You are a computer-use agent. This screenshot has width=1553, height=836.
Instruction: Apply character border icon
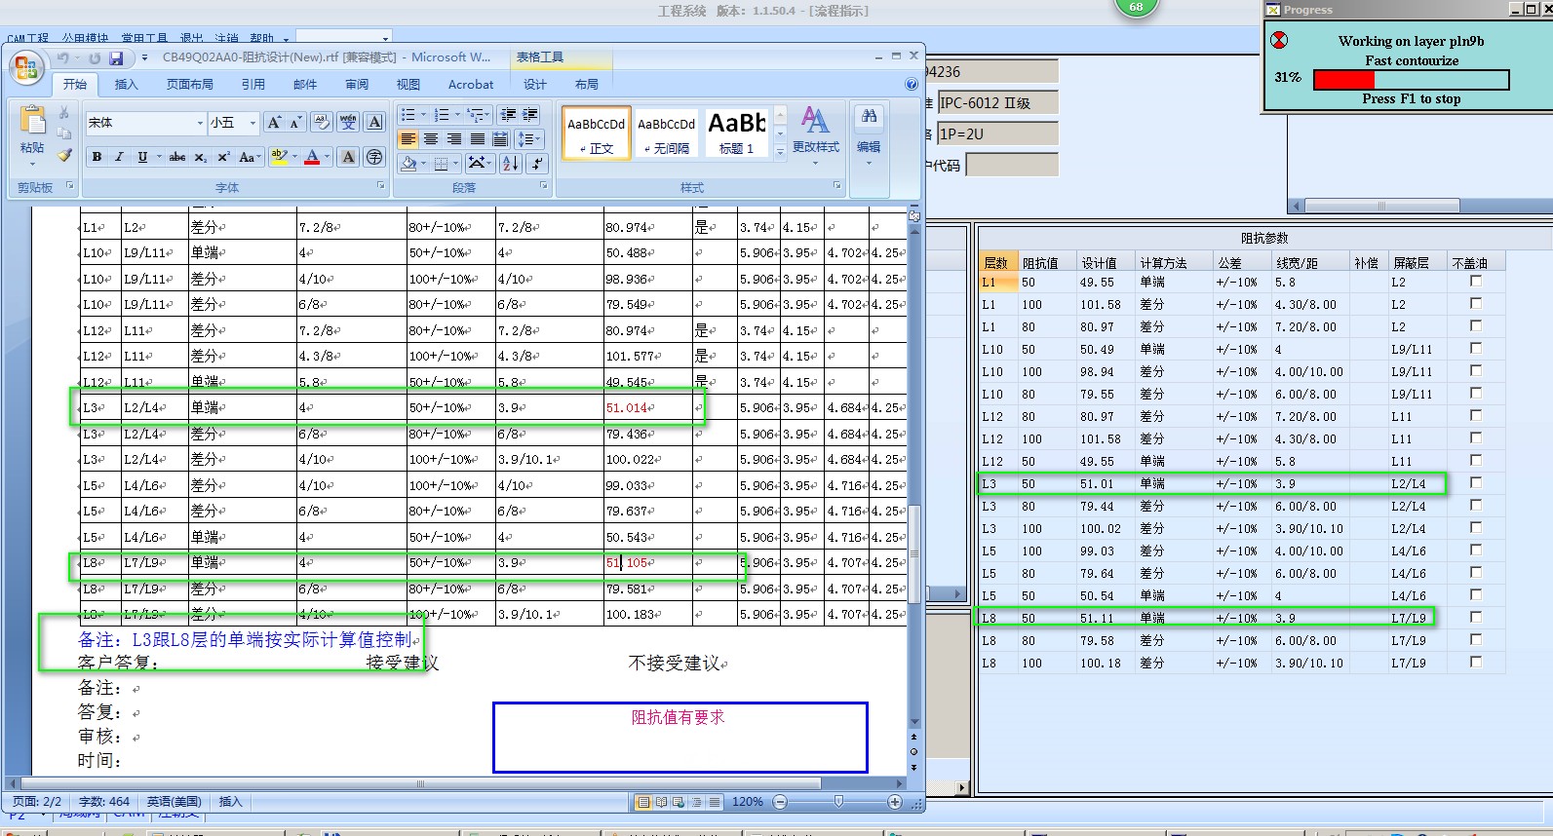pos(375,122)
